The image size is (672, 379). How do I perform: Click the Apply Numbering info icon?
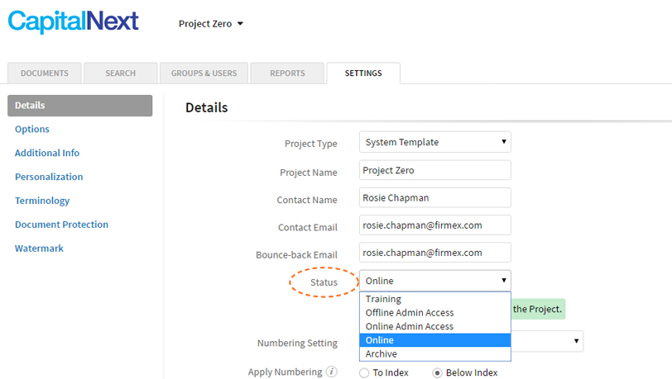coord(331,372)
